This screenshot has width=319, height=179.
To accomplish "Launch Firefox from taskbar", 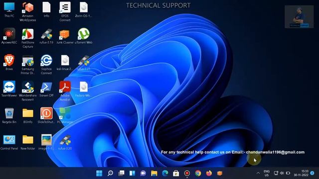I will click(209, 173).
